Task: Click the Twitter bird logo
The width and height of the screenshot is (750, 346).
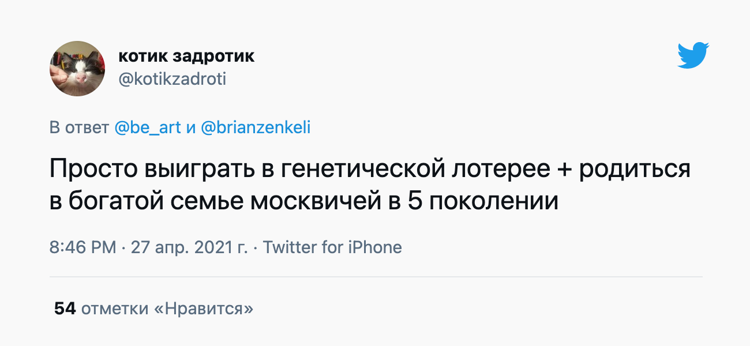Action: tap(693, 56)
